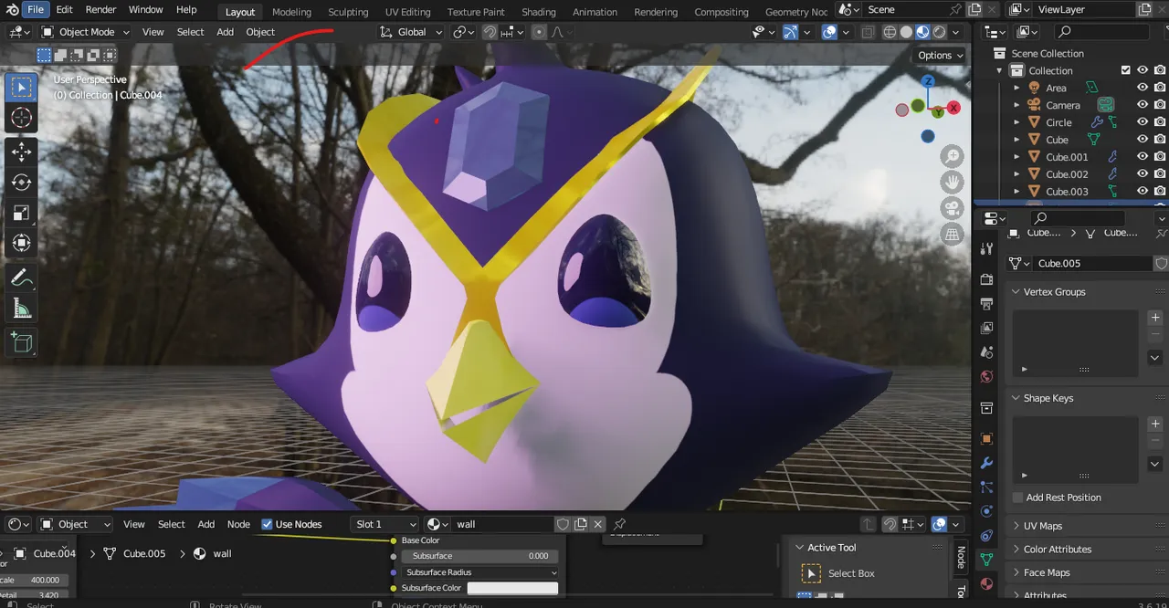The height and width of the screenshot is (608, 1169).
Task: Enable Add Rest Position checkbox
Action: click(x=1017, y=498)
